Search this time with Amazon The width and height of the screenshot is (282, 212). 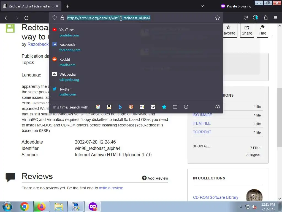click(109, 107)
